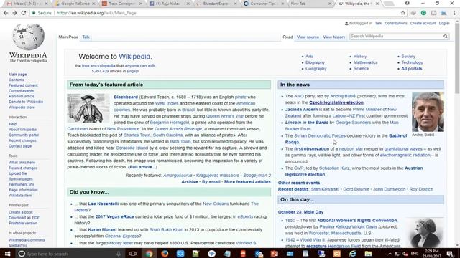Click Download as PDF link
Image resolution: width=460 pixels, height=258 pixels.
click(x=24, y=218)
